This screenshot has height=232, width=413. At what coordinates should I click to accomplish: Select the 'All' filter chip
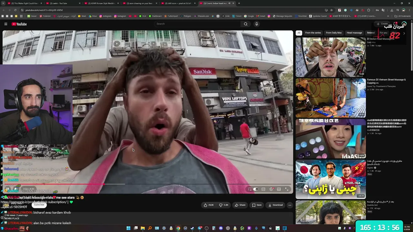point(299,33)
